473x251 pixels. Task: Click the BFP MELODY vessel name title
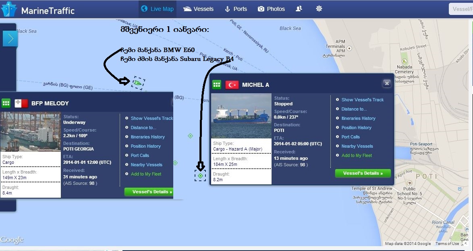50,103
